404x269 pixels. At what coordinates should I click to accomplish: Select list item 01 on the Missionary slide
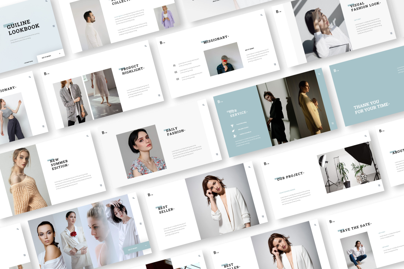pyautogui.click(x=174, y=66)
